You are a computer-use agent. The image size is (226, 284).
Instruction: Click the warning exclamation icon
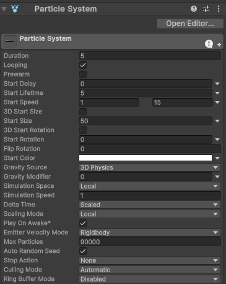pyautogui.click(x=209, y=44)
